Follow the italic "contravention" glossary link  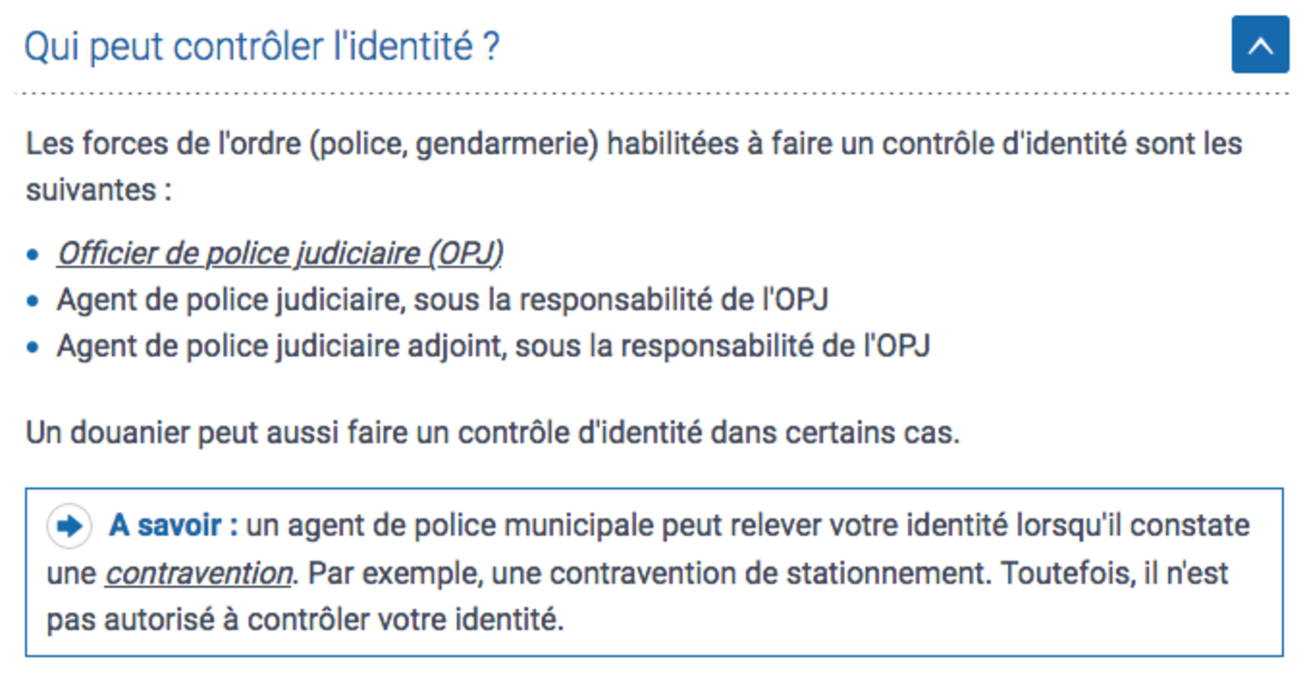198,574
